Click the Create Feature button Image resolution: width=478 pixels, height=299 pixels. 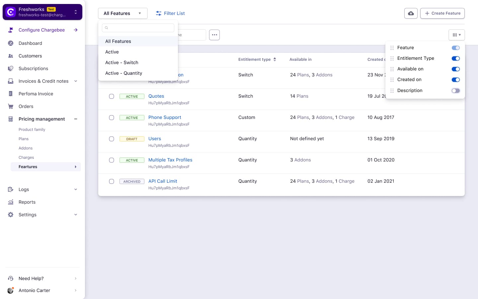(x=442, y=13)
